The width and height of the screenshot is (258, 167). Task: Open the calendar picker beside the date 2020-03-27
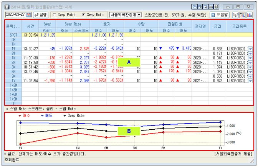coord(29,15)
